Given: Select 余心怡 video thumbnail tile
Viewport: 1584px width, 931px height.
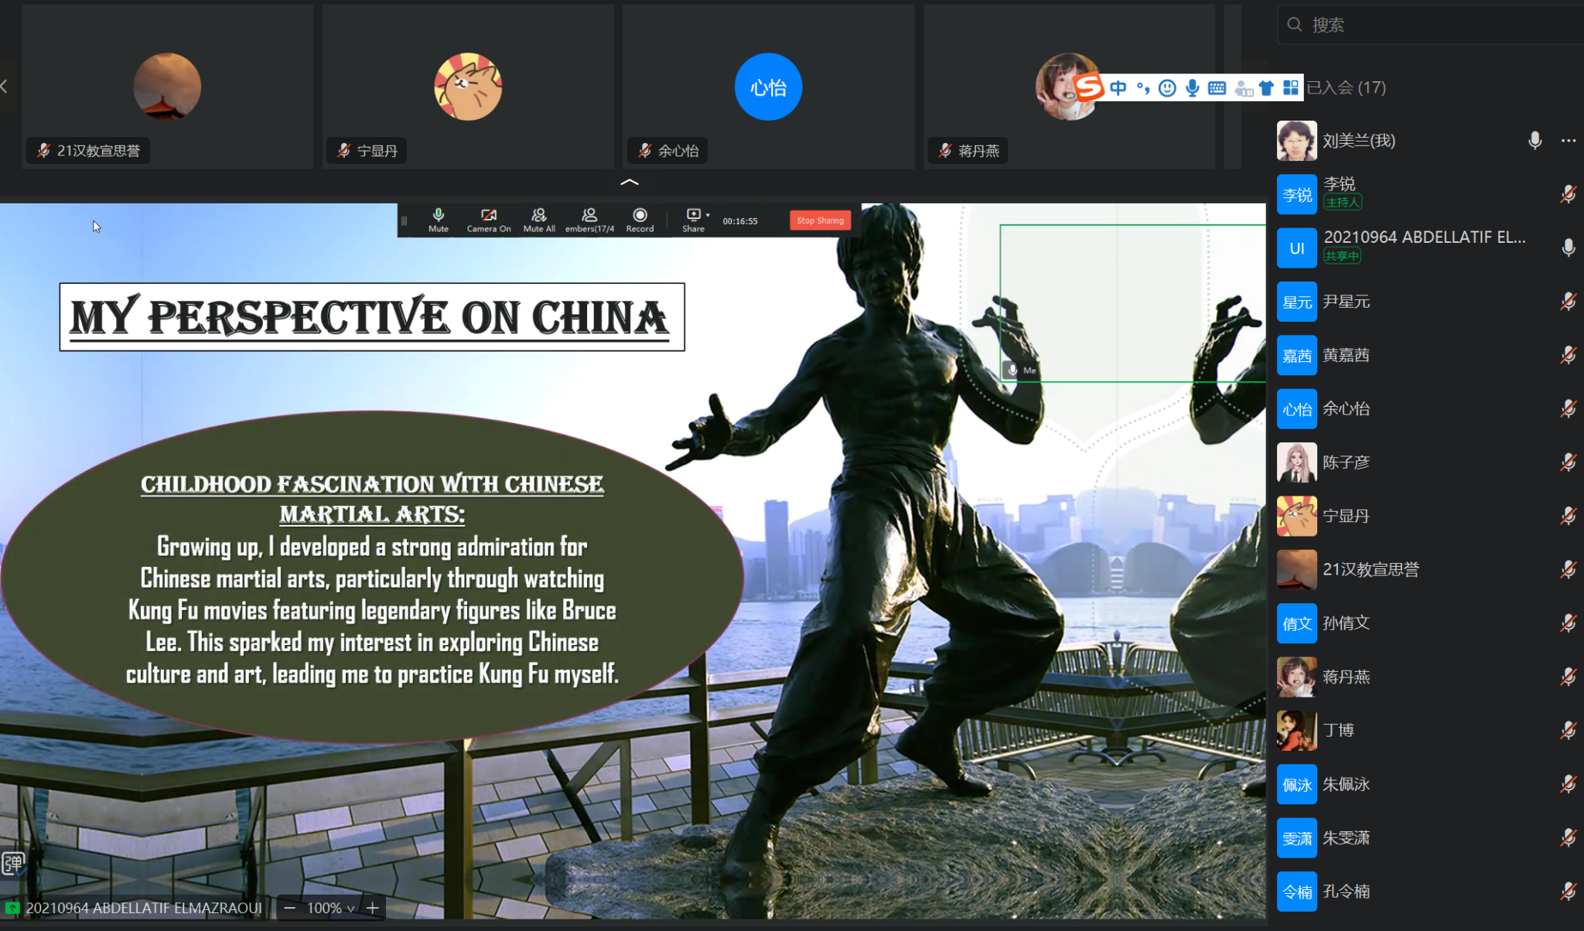Looking at the screenshot, I should pos(768,87).
